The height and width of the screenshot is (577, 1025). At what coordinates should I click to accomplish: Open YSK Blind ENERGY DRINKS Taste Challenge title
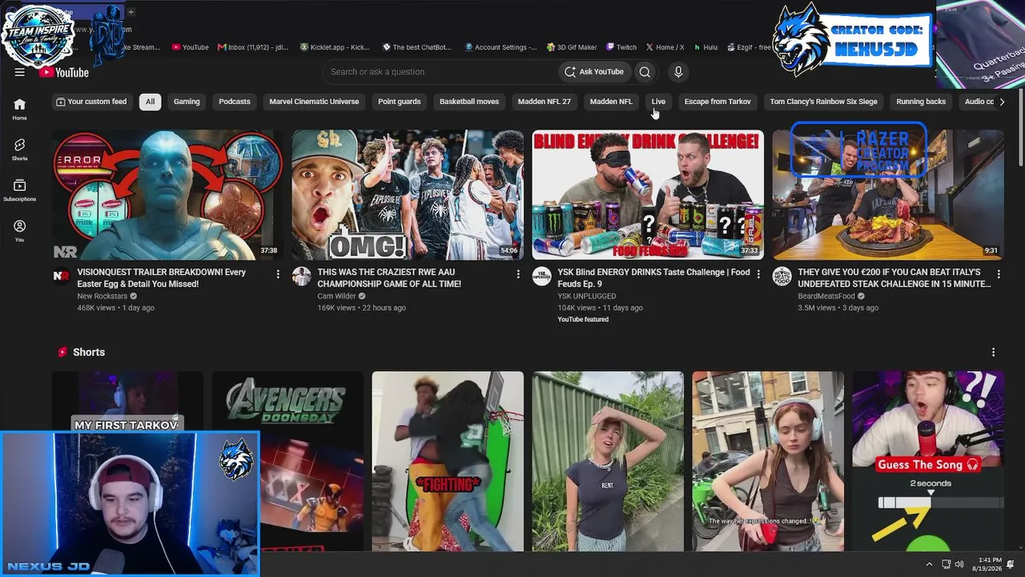pyautogui.click(x=653, y=278)
